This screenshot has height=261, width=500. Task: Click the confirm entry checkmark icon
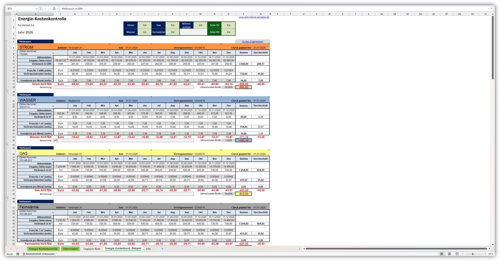(x=50, y=9)
